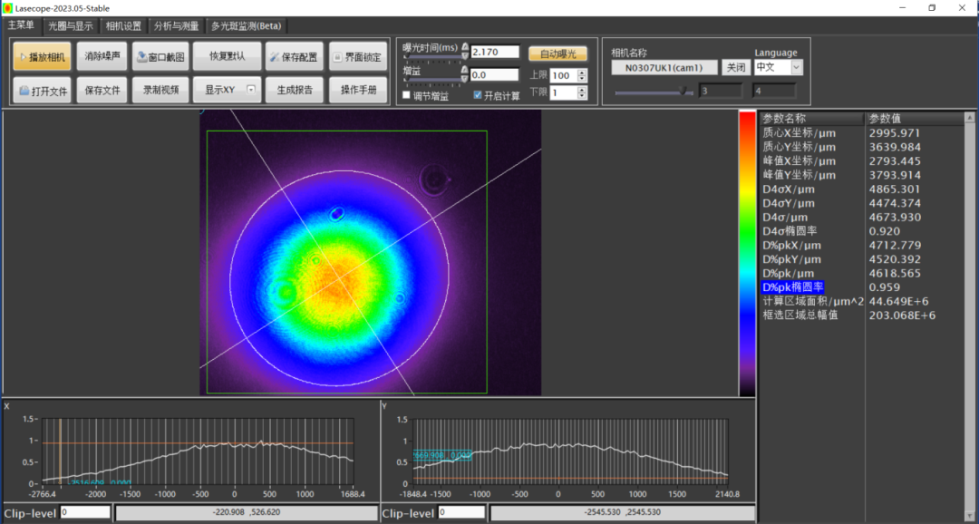Screen dimensions: 979x524
Task: Click the 保存文件 save file button
Action: tap(102, 90)
